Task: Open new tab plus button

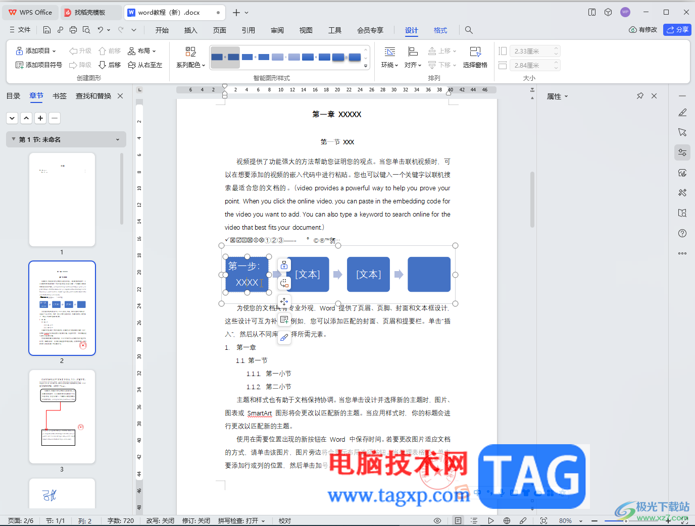Action: (x=236, y=12)
